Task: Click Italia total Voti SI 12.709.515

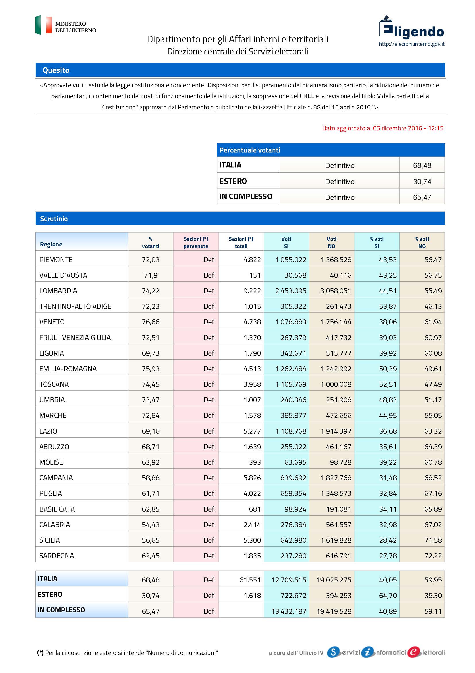Action: pos(289,580)
